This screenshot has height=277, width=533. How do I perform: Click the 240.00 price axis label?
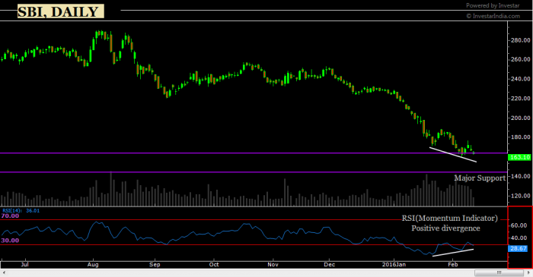pos(520,79)
